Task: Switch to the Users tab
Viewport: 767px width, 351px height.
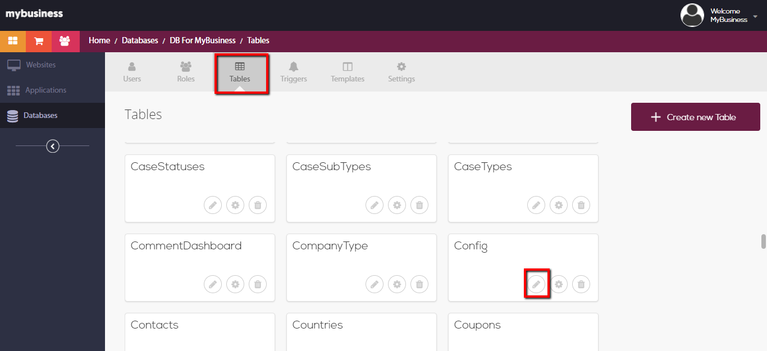Action: [132, 72]
